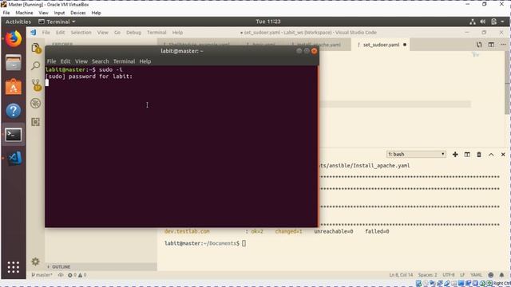
Task: Open feedback smiley in VS Code status bar
Action: (x=491, y=275)
